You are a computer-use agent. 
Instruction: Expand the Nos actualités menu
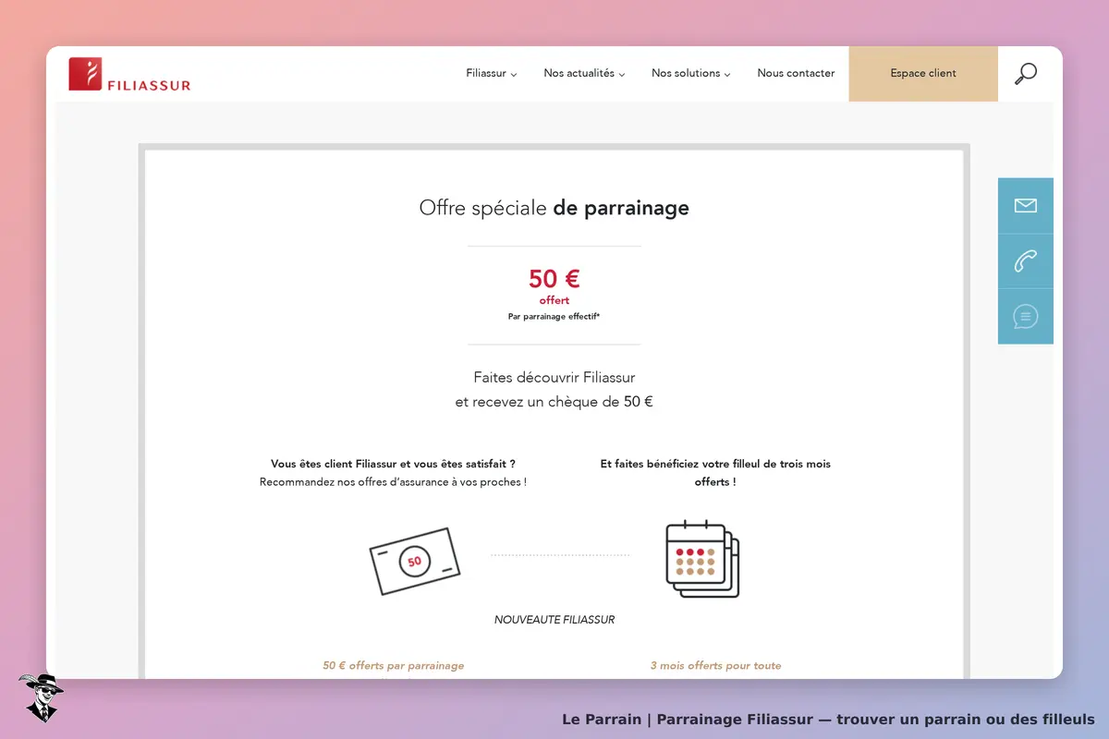(x=584, y=74)
